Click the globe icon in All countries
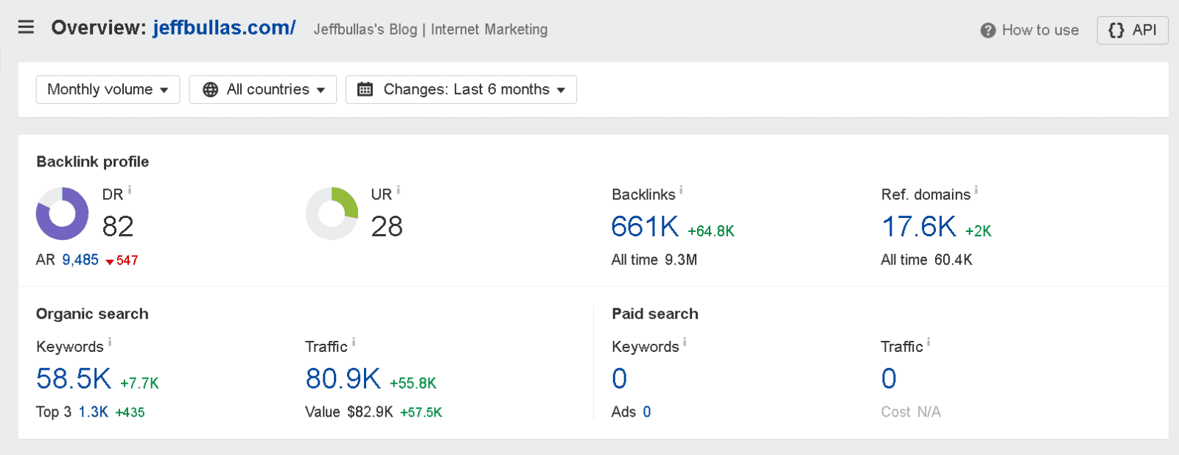Viewport: 1179px width, 455px height. point(211,90)
